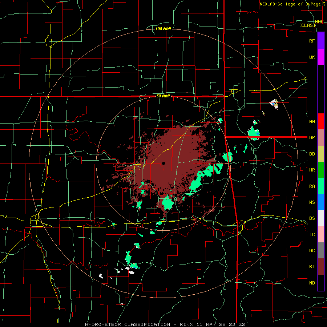Select the GC legend label

312,251
